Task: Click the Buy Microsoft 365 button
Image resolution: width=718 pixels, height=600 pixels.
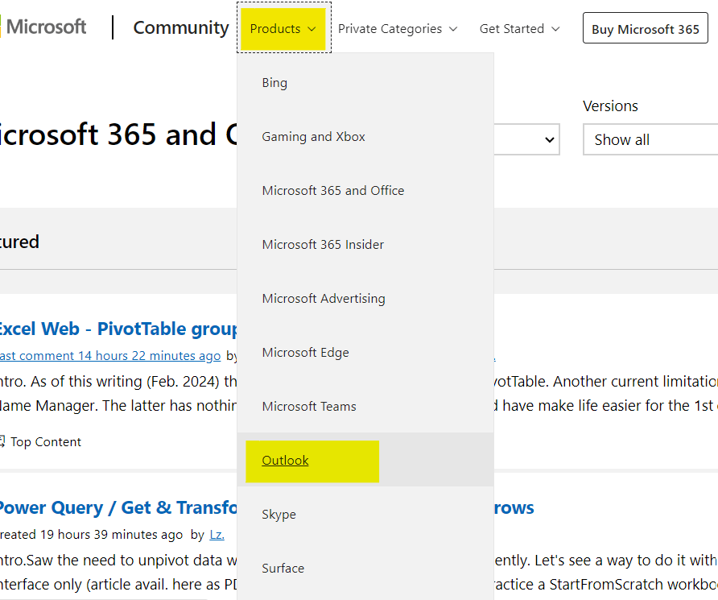Action: [x=645, y=29]
